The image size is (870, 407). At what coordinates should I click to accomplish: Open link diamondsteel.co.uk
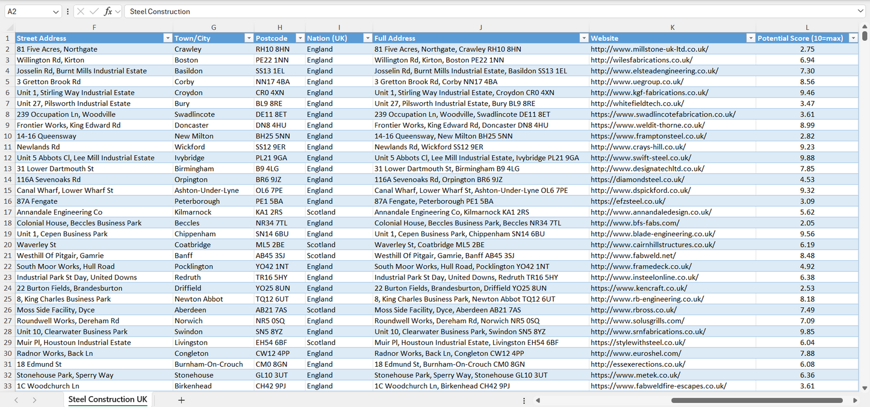pyautogui.click(x=637, y=180)
